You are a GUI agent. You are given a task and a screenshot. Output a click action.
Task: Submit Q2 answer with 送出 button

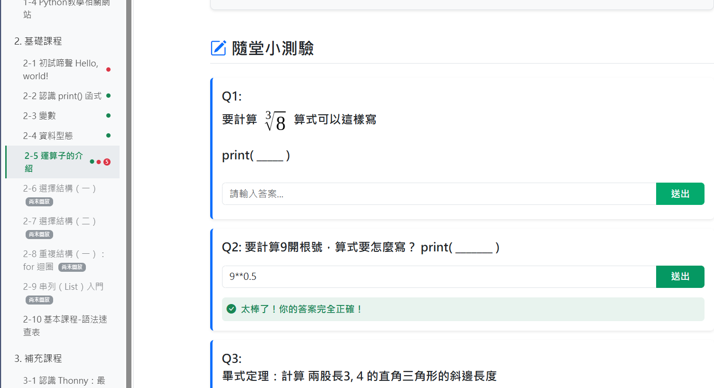point(680,277)
